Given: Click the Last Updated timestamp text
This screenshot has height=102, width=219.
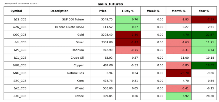Looking at the screenshot, I should coord(21,4).
